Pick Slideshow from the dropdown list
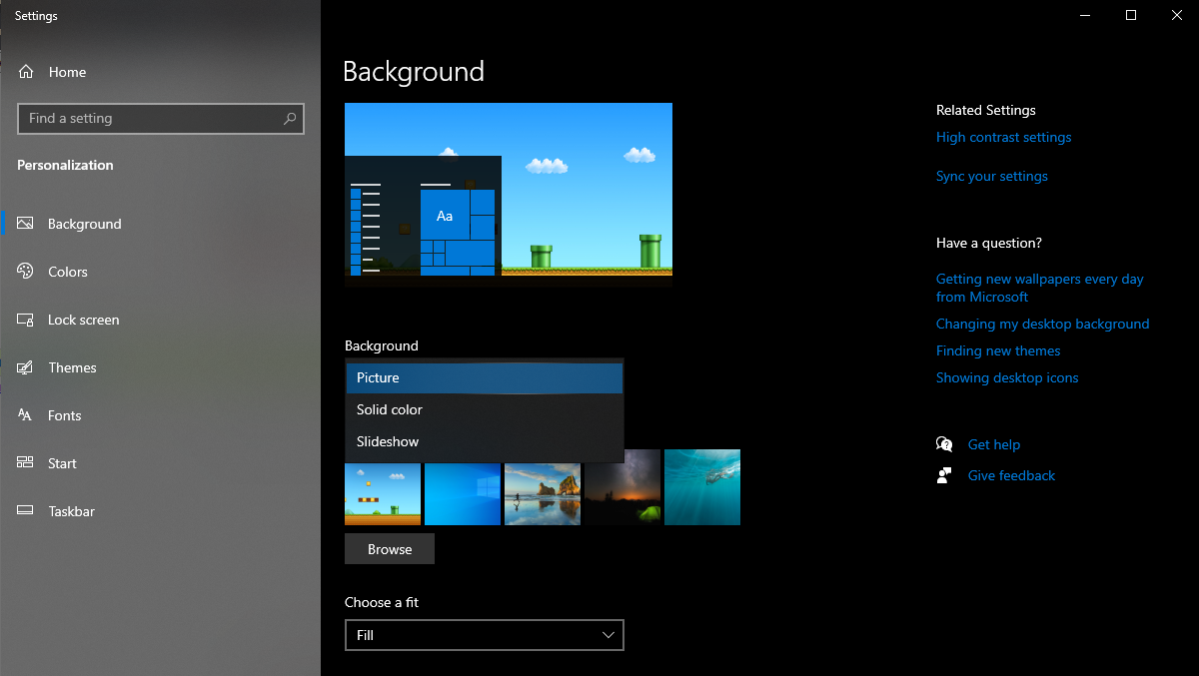Viewport: 1199px width, 676px height. click(x=484, y=441)
